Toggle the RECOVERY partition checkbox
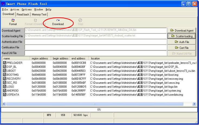The image size is (199, 125). click(5, 79)
